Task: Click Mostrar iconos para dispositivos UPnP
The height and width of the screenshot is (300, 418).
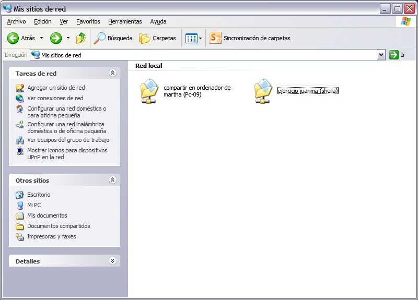Action: pos(67,153)
